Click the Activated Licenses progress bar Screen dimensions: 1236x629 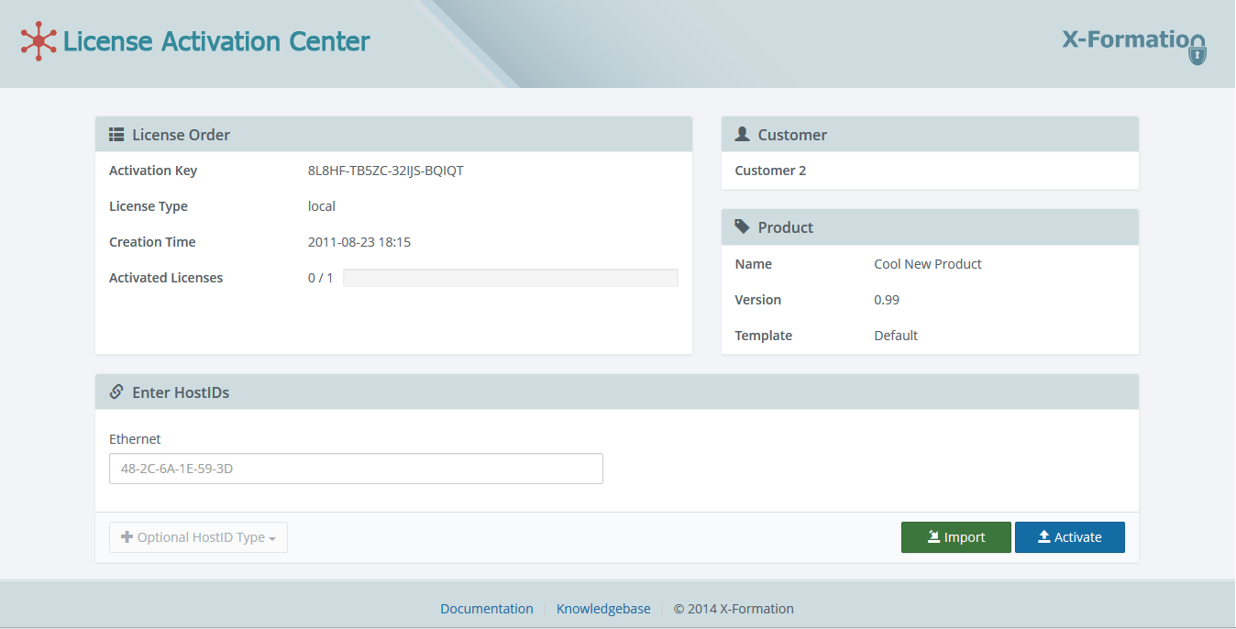[x=511, y=278]
